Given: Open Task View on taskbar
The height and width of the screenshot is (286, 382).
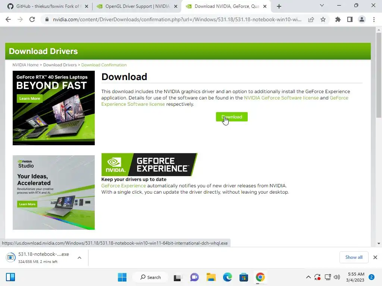Looking at the screenshot, I should tap(177, 277).
